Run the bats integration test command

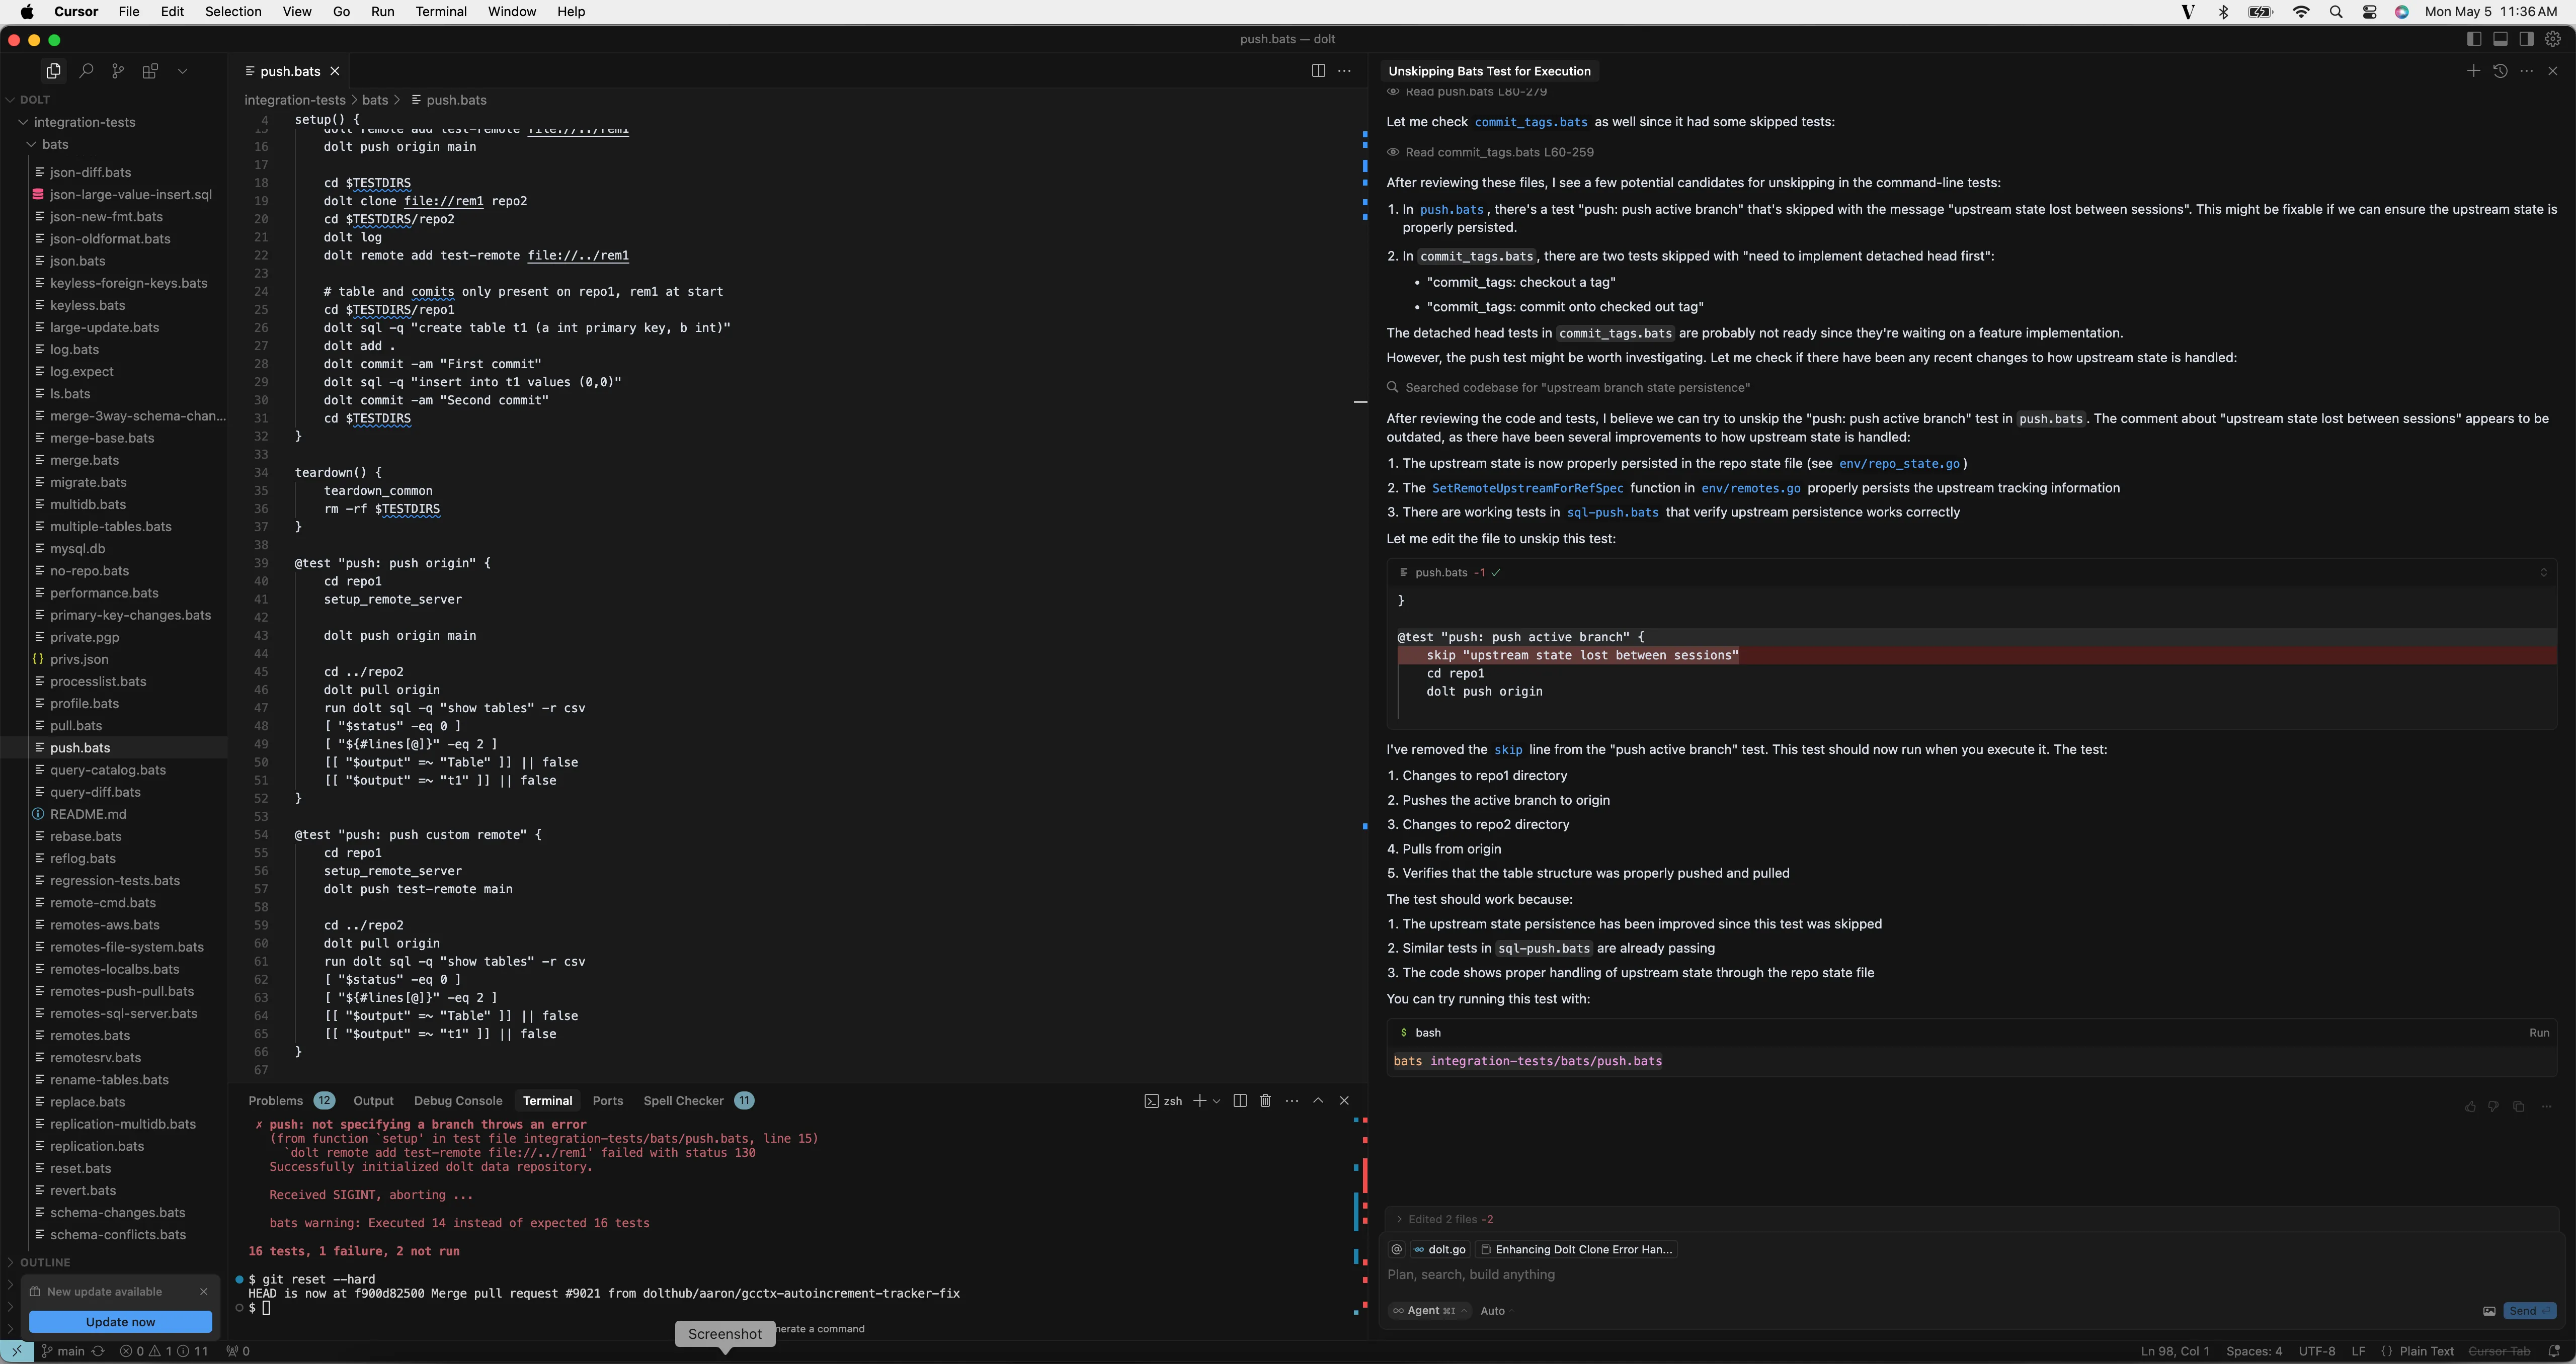pos(2538,1032)
